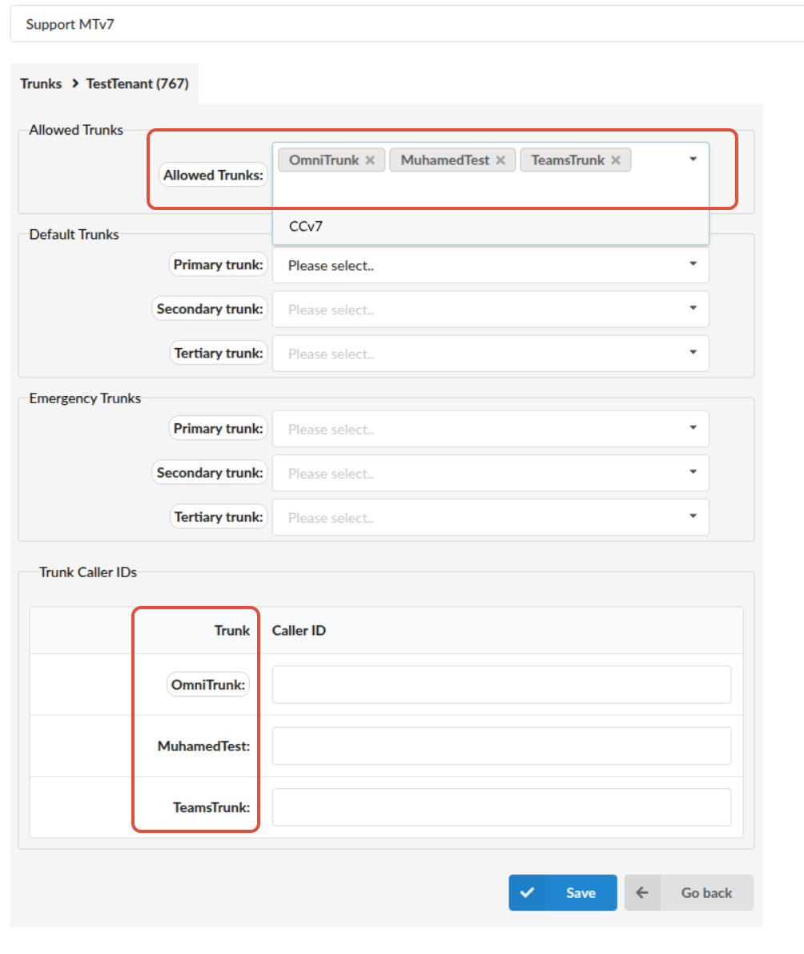
Task: Open Emergency Trunks Primary trunk dropdown
Action: 490,429
